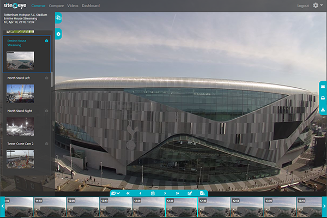
Task: Go to the previous image
Action: tap(140, 193)
